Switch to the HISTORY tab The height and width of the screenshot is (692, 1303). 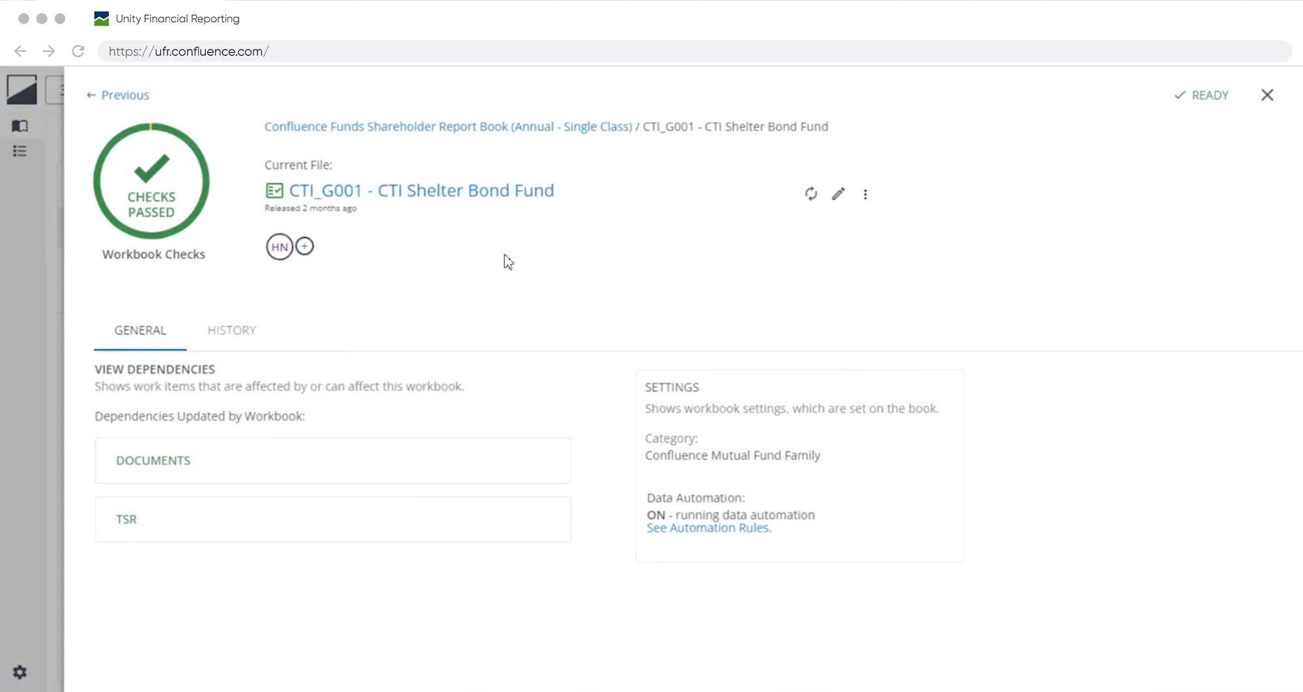point(231,330)
